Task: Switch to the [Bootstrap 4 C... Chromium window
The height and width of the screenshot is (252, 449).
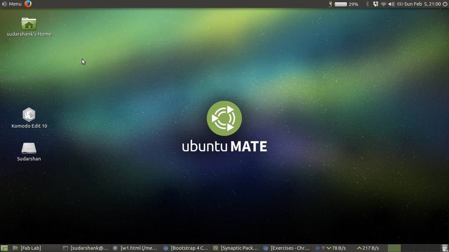Action: click(x=186, y=248)
